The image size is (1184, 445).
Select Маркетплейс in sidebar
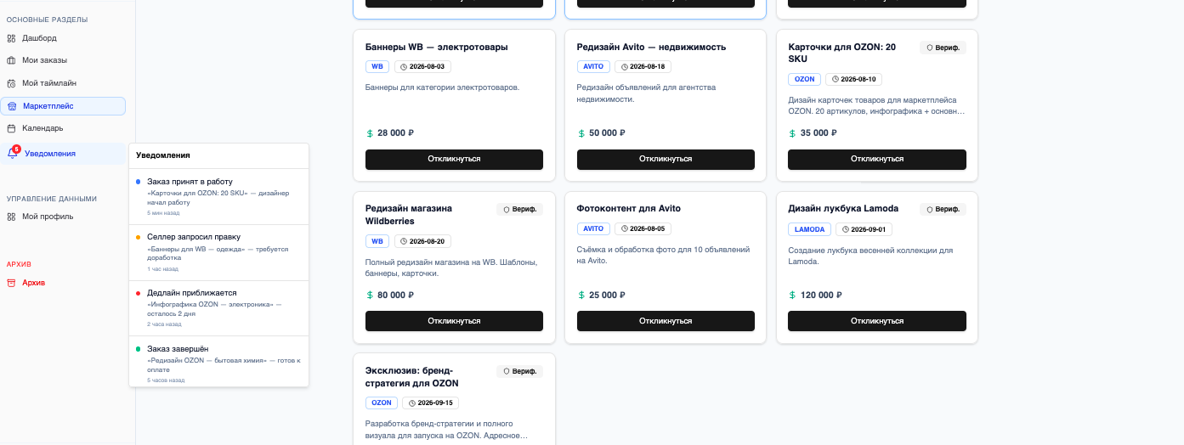coord(63,106)
